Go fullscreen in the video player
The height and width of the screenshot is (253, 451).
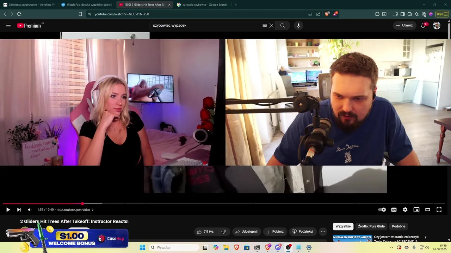(x=439, y=210)
